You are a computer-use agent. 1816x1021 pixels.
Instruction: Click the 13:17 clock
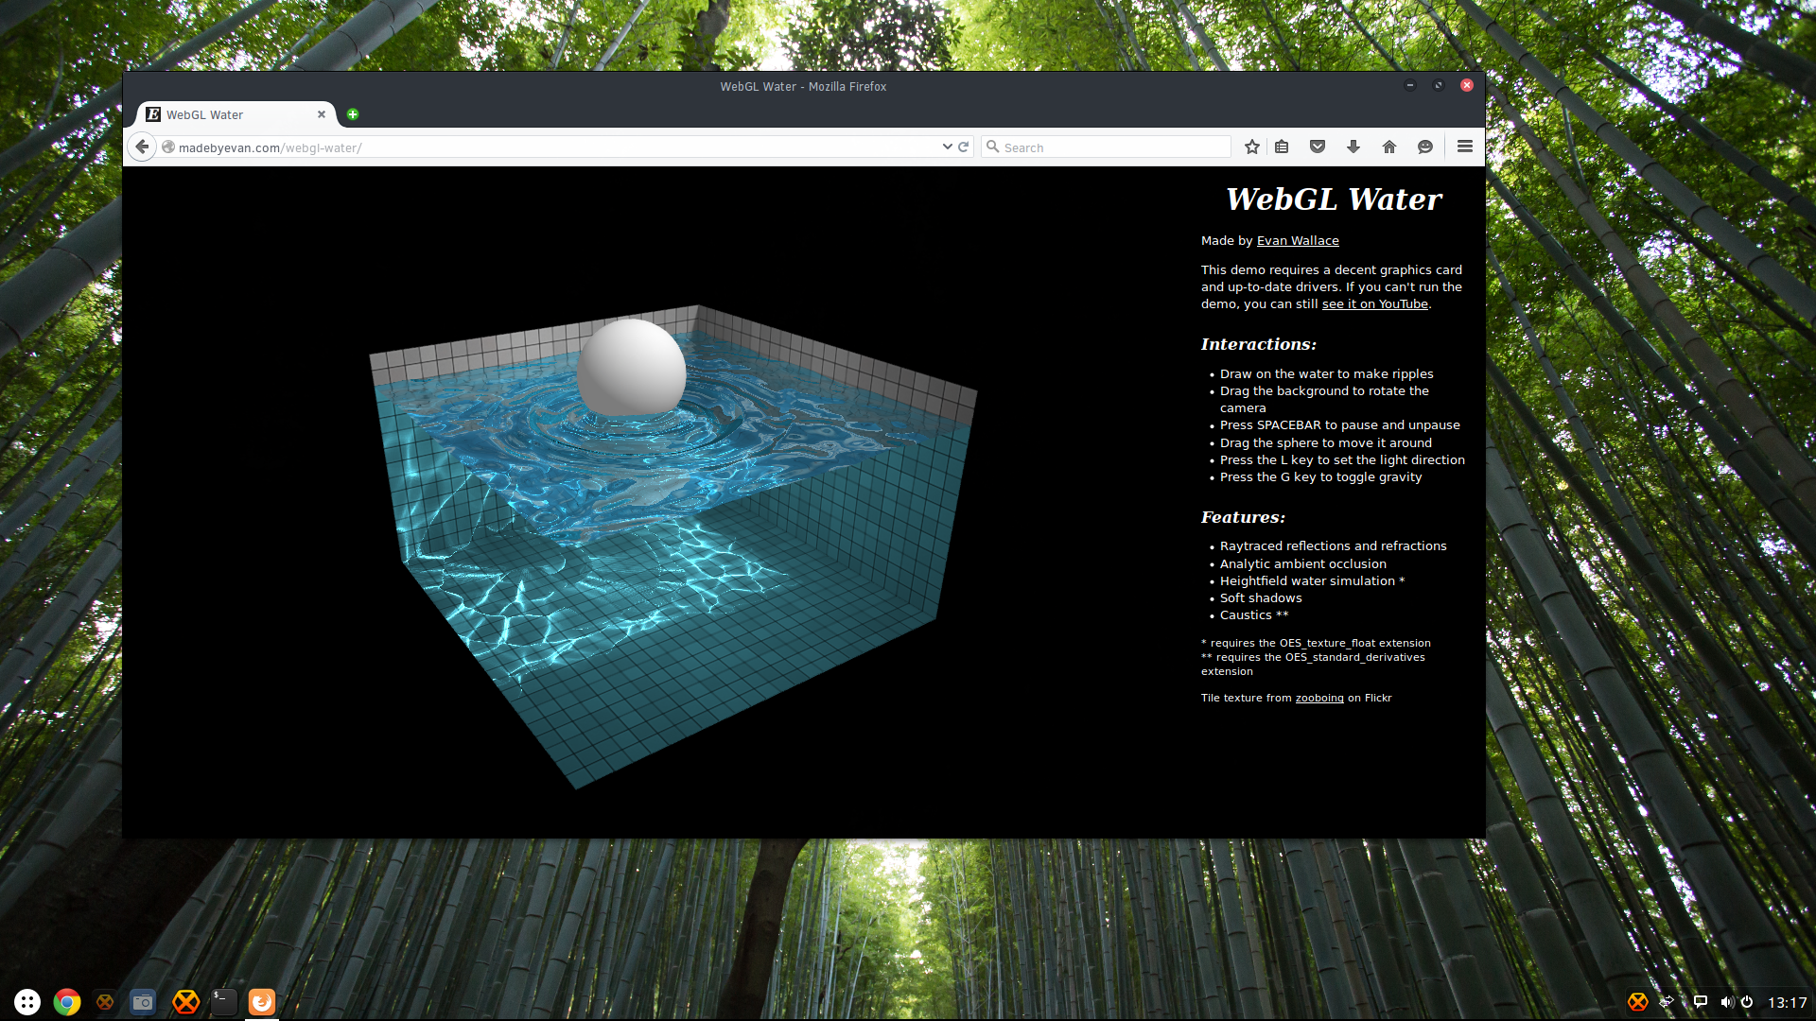pos(1787,1003)
